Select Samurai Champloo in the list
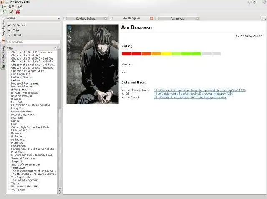The image size is (267, 199). coord(23,158)
